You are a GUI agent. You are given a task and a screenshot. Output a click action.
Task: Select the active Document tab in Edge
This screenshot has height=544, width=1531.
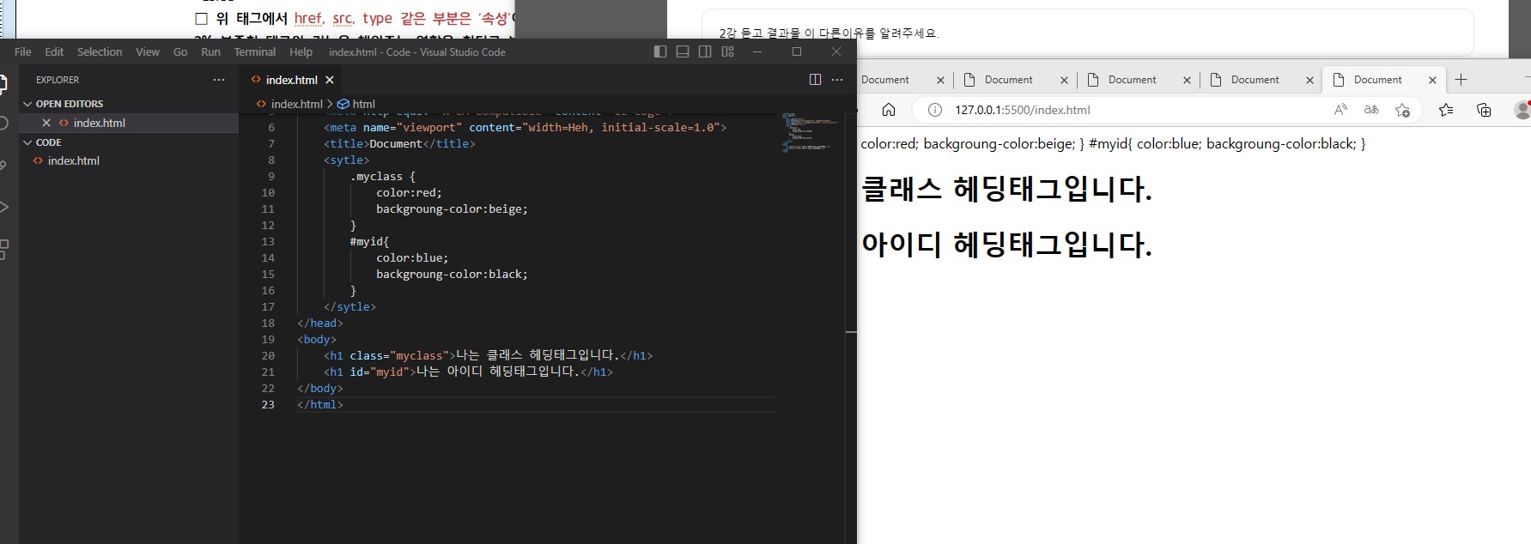coord(1377,80)
